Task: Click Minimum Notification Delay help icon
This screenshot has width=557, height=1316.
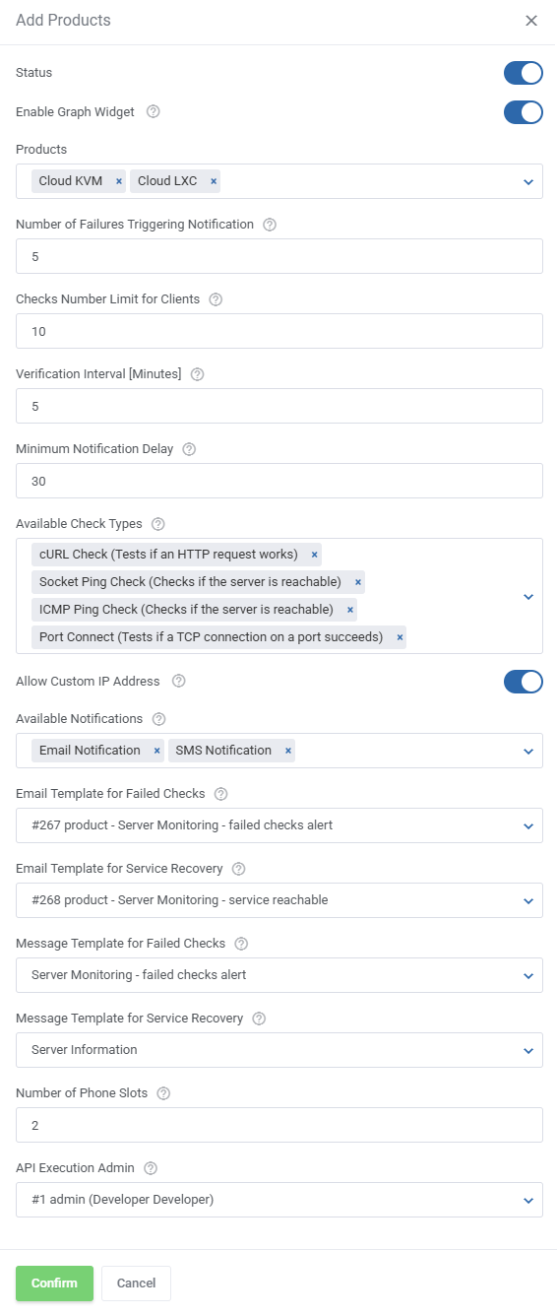Action: (x=189, y=448)
